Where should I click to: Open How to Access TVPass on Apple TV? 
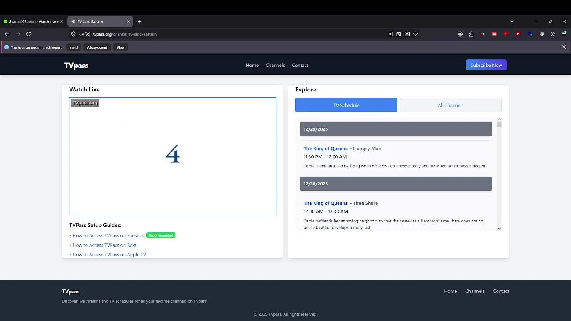[109, 255]
